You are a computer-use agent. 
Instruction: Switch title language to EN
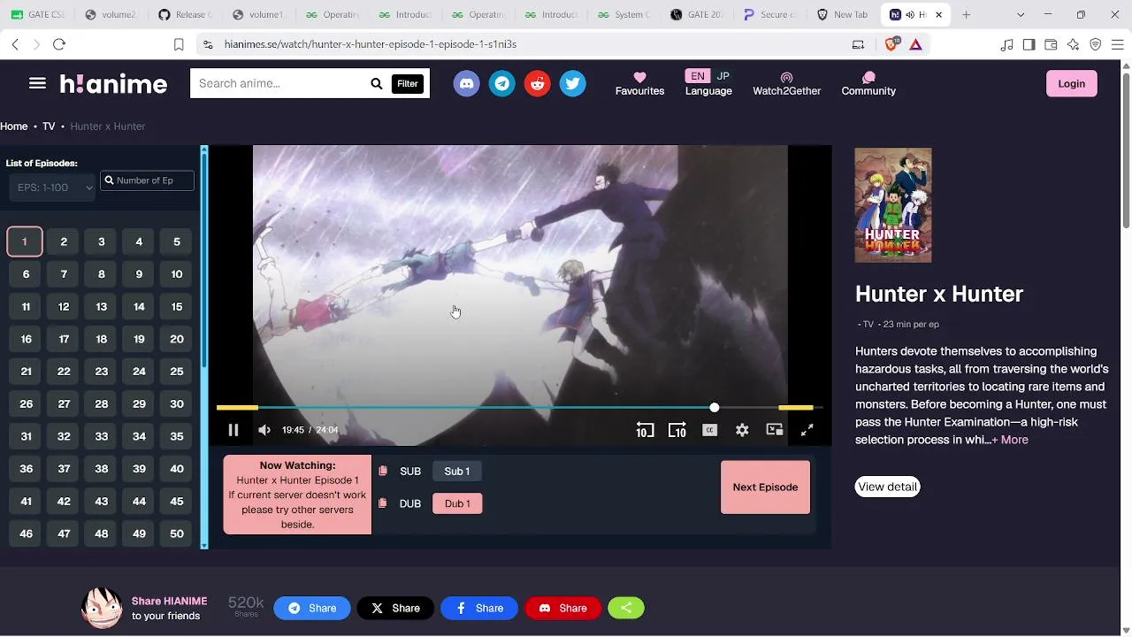698,76
